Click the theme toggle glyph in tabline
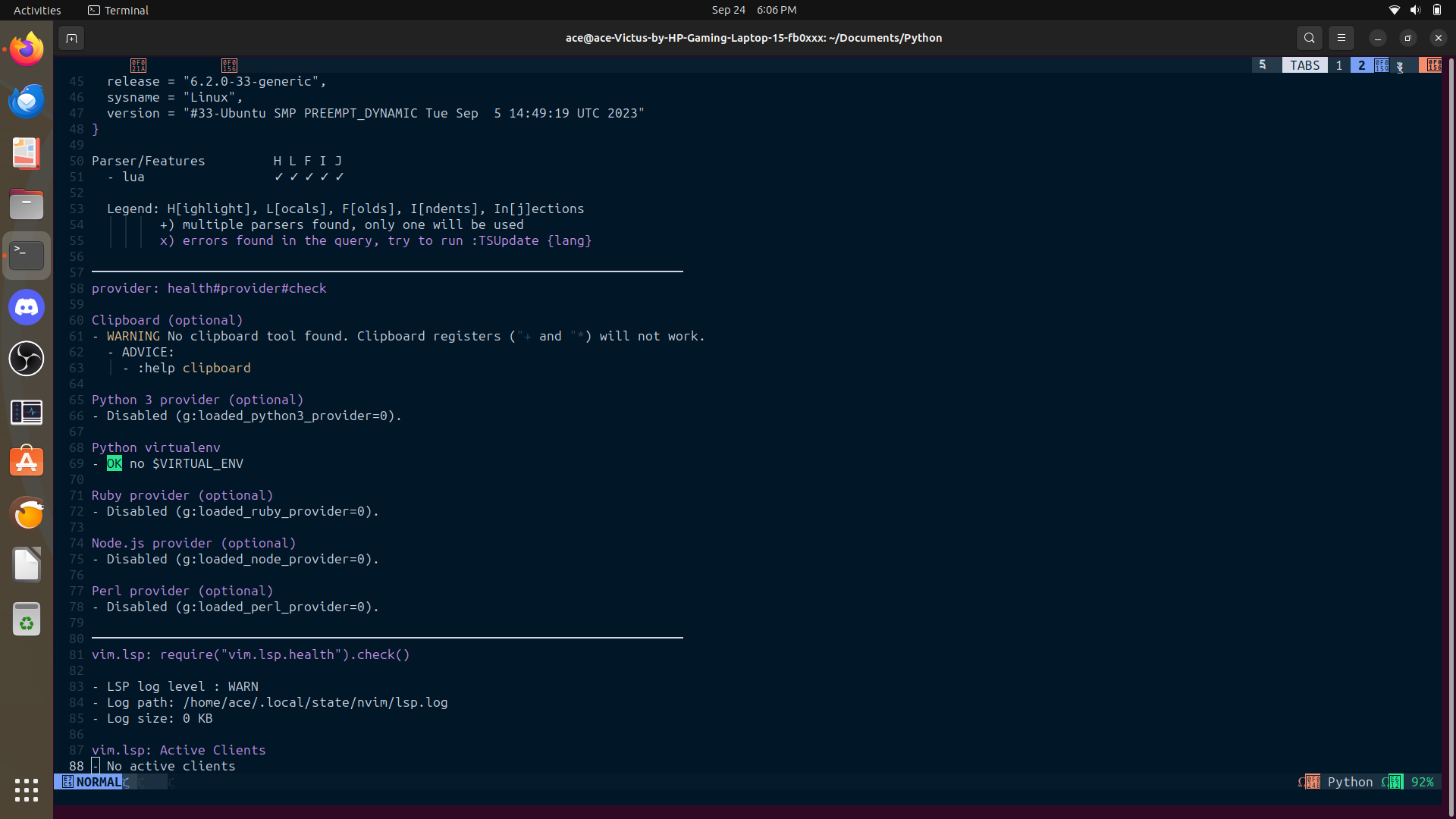 click(1400, 66)
